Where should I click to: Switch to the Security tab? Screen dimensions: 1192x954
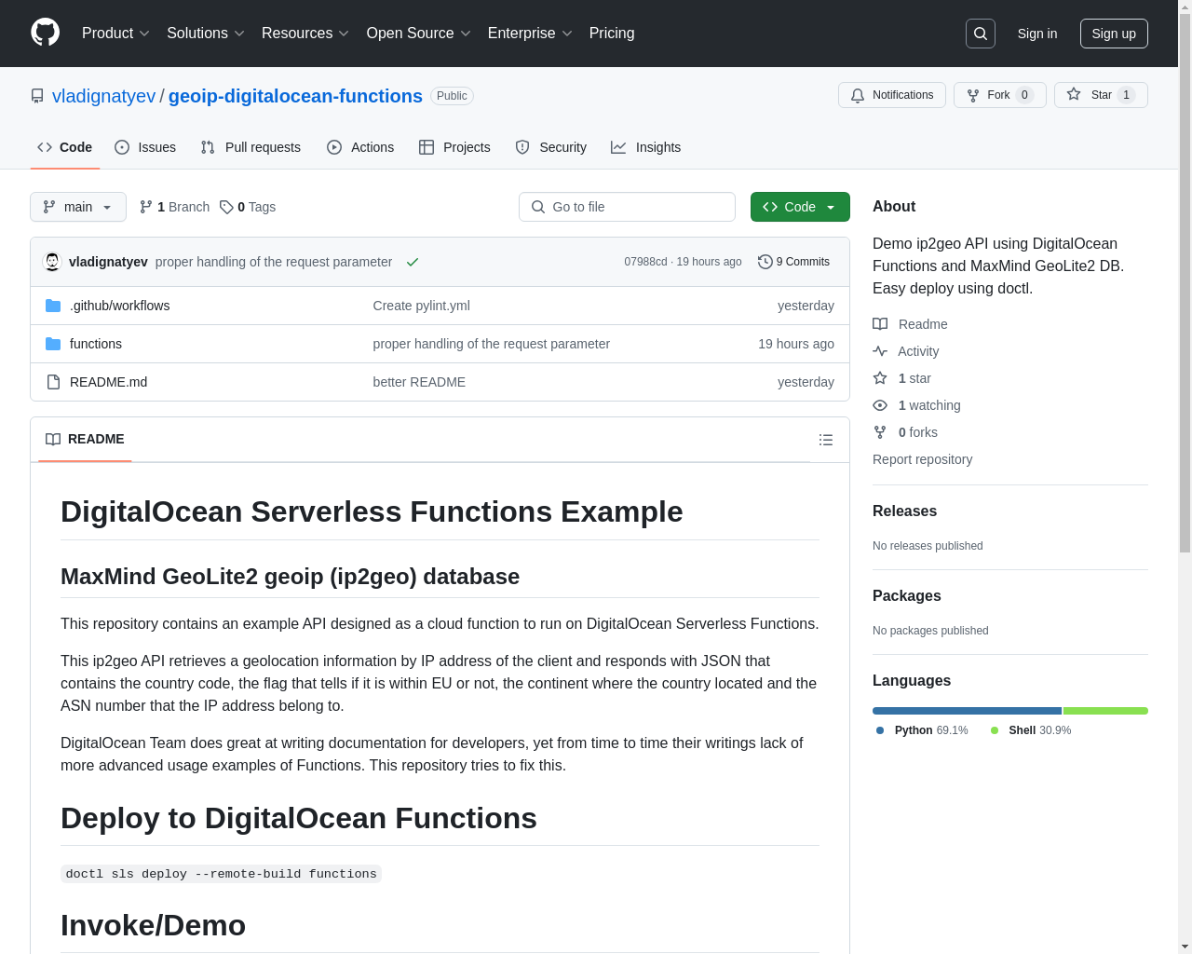[x=551, y=147]
